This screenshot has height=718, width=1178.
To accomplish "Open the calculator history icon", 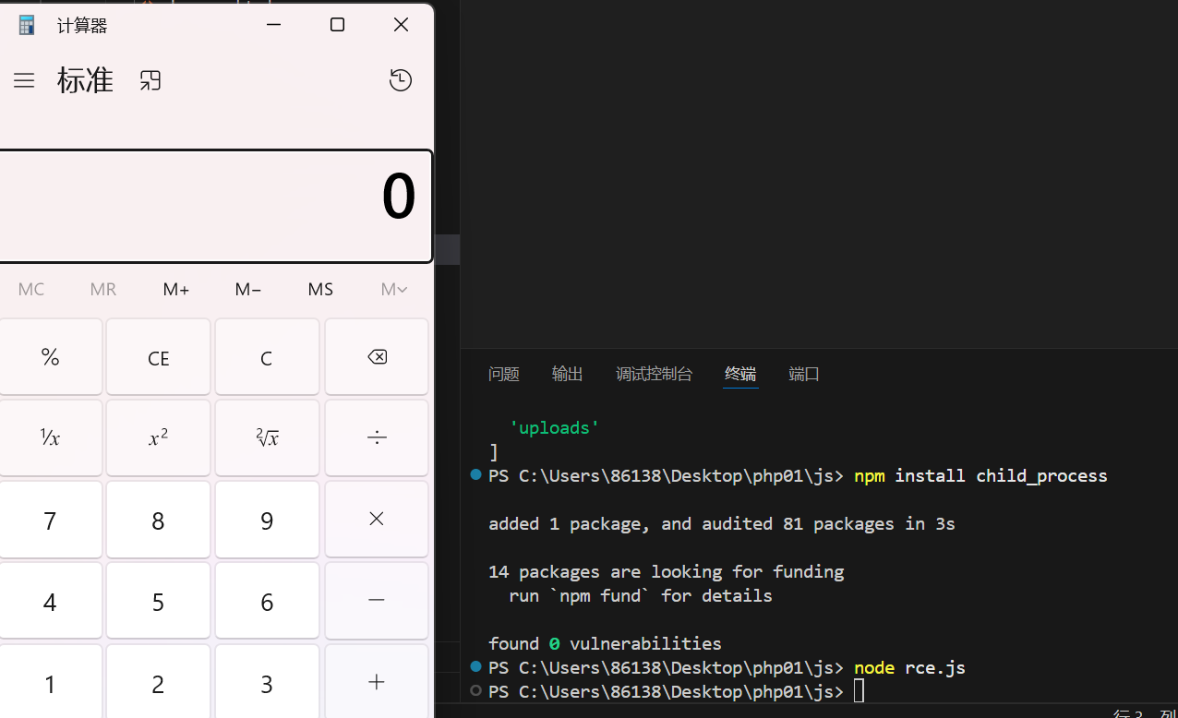I will tap(400, 80).
